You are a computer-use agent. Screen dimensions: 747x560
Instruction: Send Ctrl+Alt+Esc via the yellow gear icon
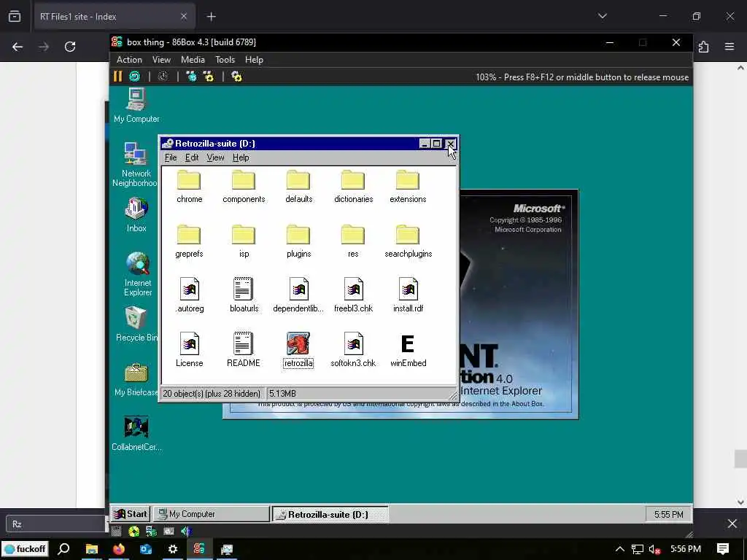(209, 76)
